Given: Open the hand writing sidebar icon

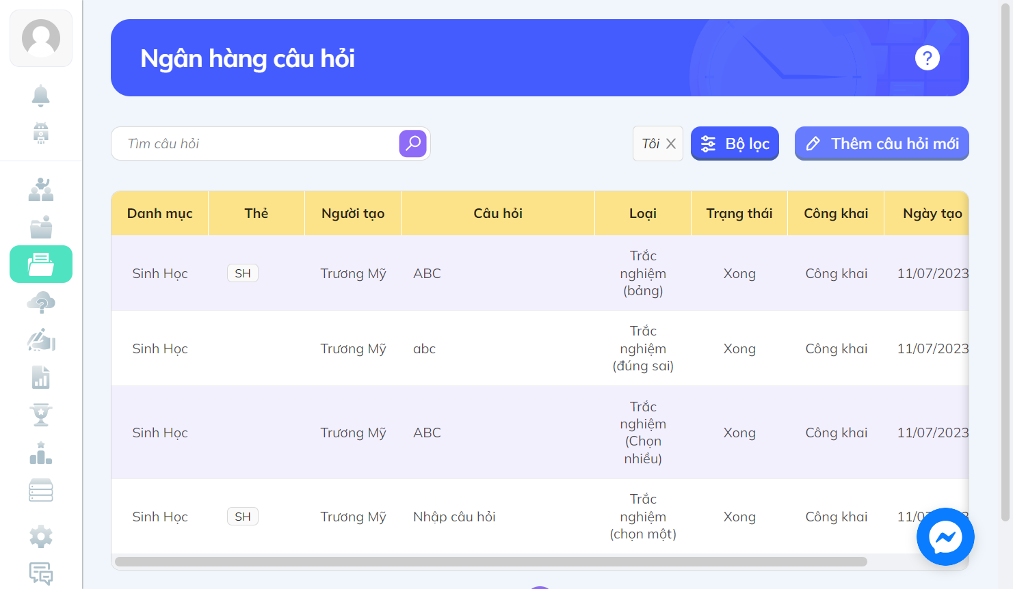Looking at the screenshot, I should point(41,340).
